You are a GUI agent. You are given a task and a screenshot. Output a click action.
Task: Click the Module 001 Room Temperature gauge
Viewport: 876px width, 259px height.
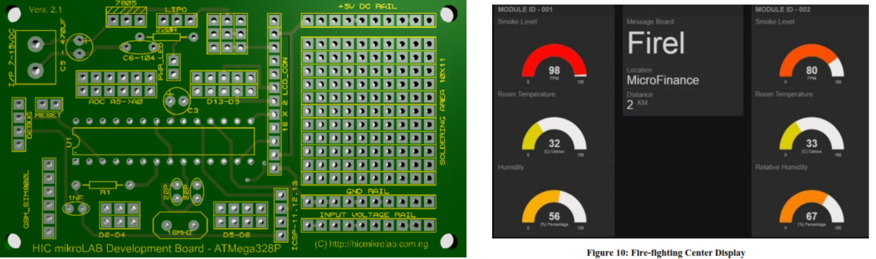(554, 136)
